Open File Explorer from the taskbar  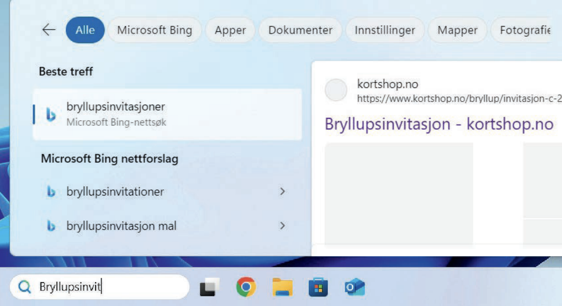pos(282,287)
